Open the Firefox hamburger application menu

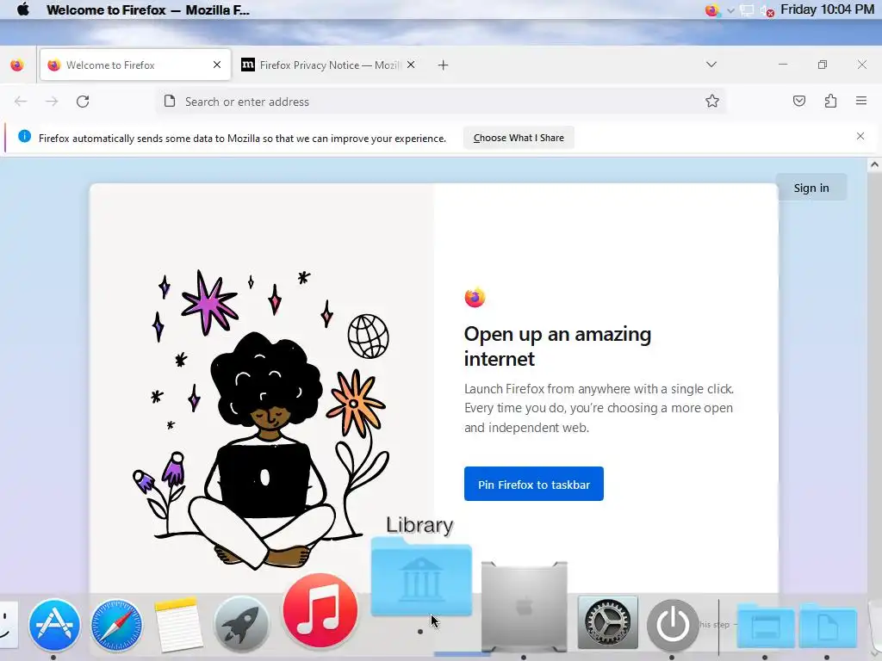[x=861, y=102]
